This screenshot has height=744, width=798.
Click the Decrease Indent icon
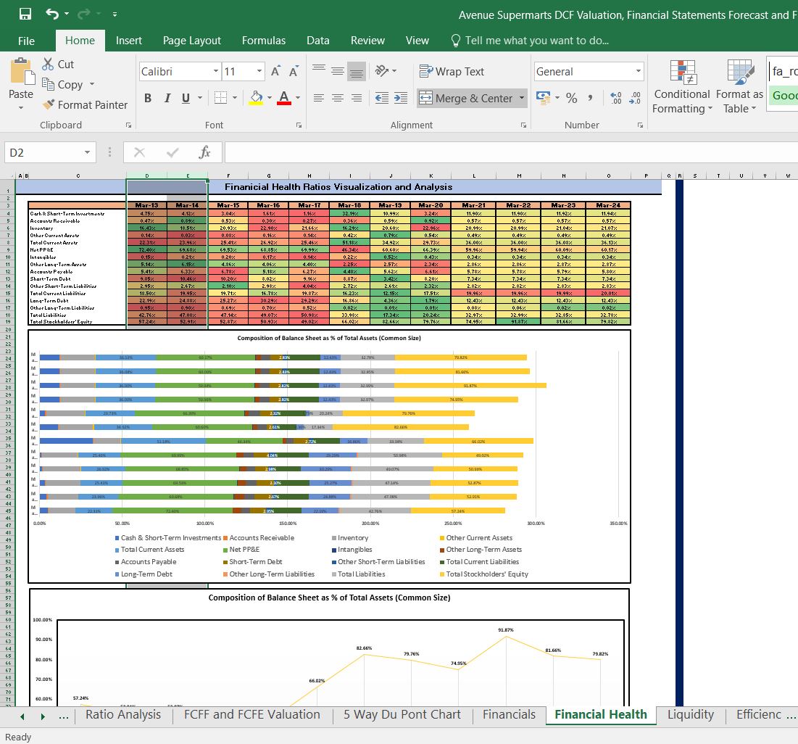click(382, 98)
